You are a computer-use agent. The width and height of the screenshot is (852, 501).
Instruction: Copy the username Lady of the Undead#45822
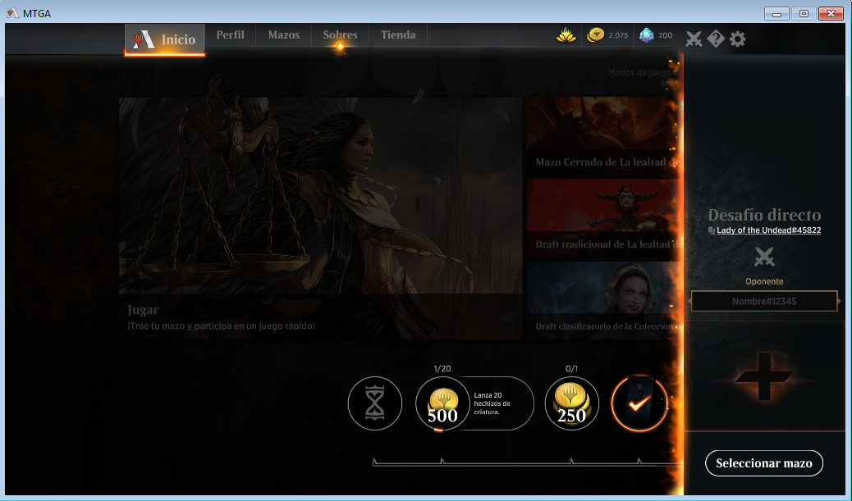tap(768, 230)
